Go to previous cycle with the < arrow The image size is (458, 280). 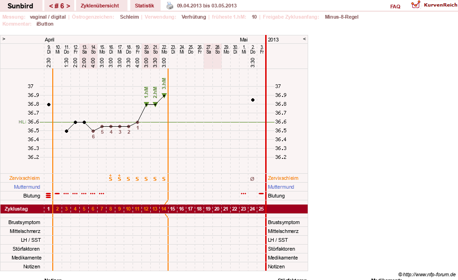(51, 6)
